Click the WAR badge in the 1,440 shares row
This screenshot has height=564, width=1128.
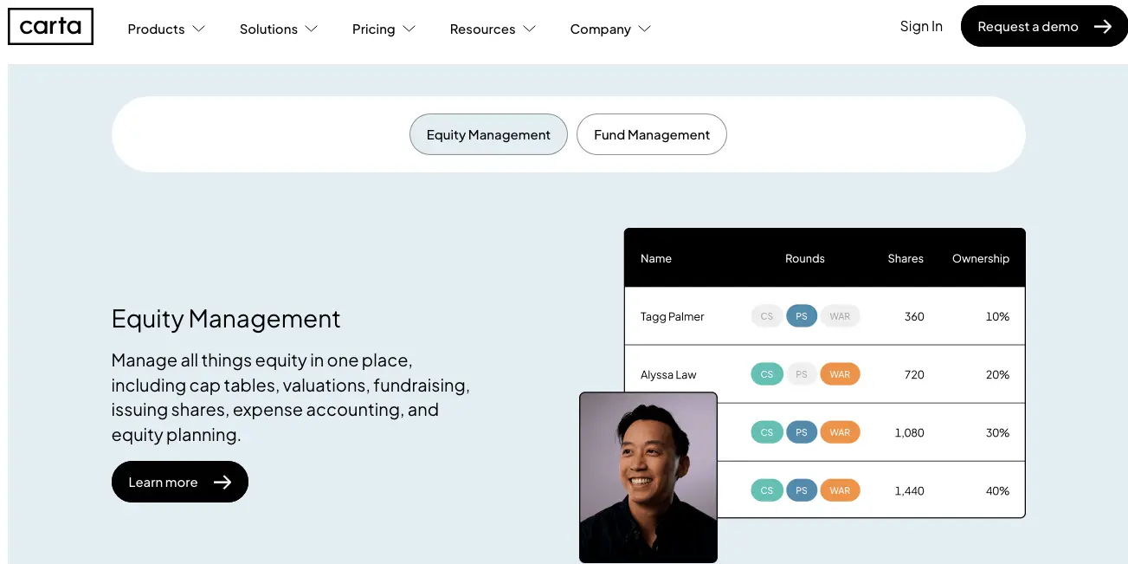click(840, 490)
